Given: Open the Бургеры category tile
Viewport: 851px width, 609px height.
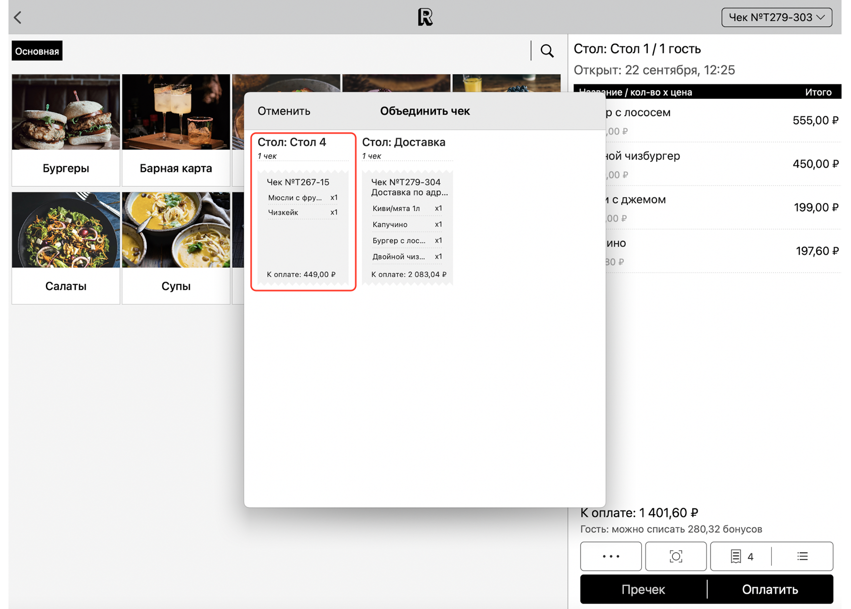Looking at the screenshot, I should (x=66, y=130).
